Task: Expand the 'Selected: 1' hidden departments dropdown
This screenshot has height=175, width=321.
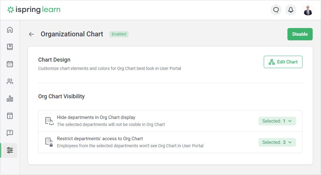Action: (x=277, y=121)
